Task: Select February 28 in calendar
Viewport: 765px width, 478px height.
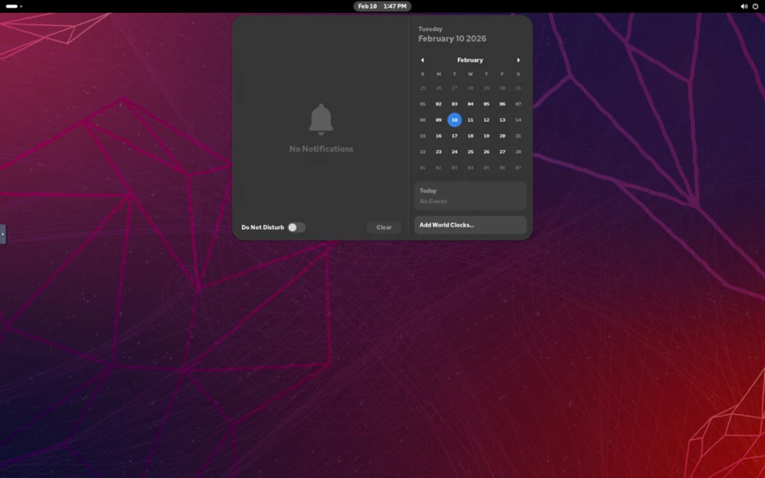Action: 518,152
